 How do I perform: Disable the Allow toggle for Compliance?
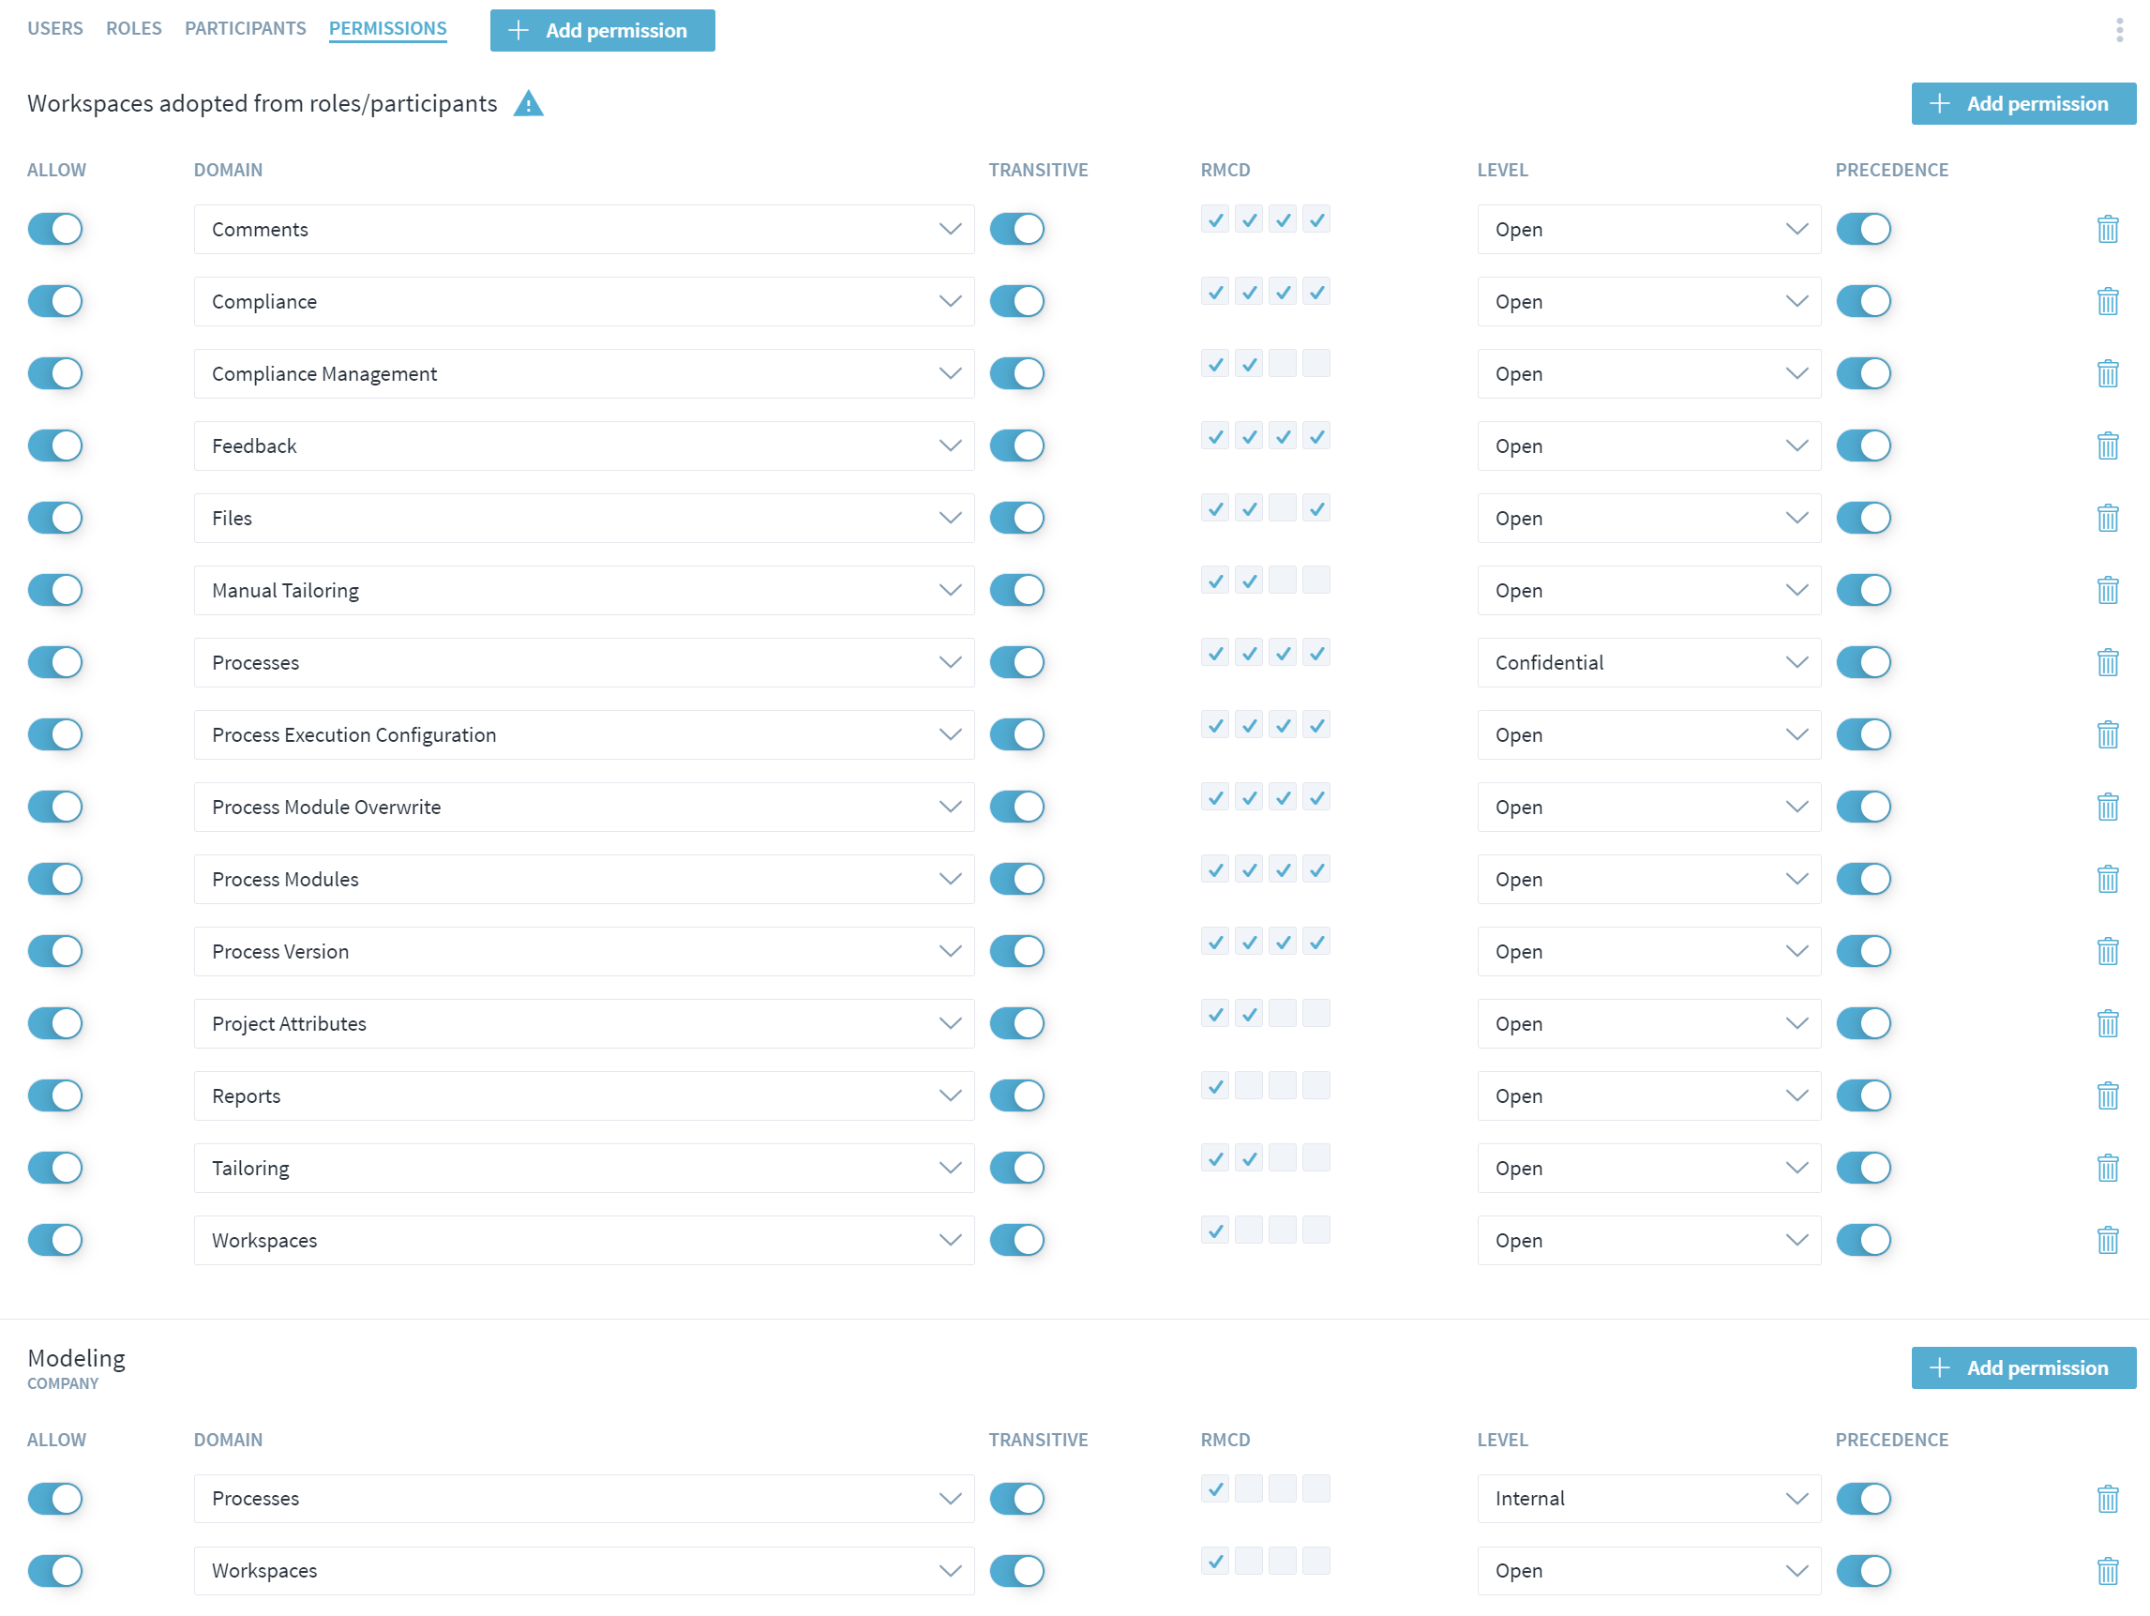(55, 301)
